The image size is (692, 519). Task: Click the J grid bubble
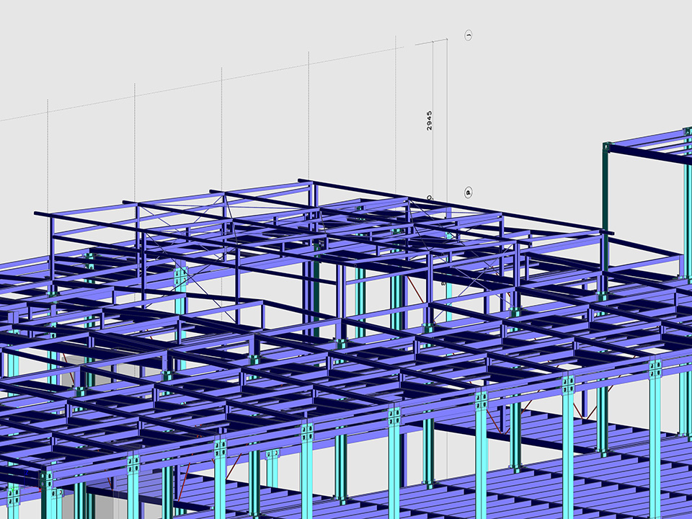pos(469,35)
